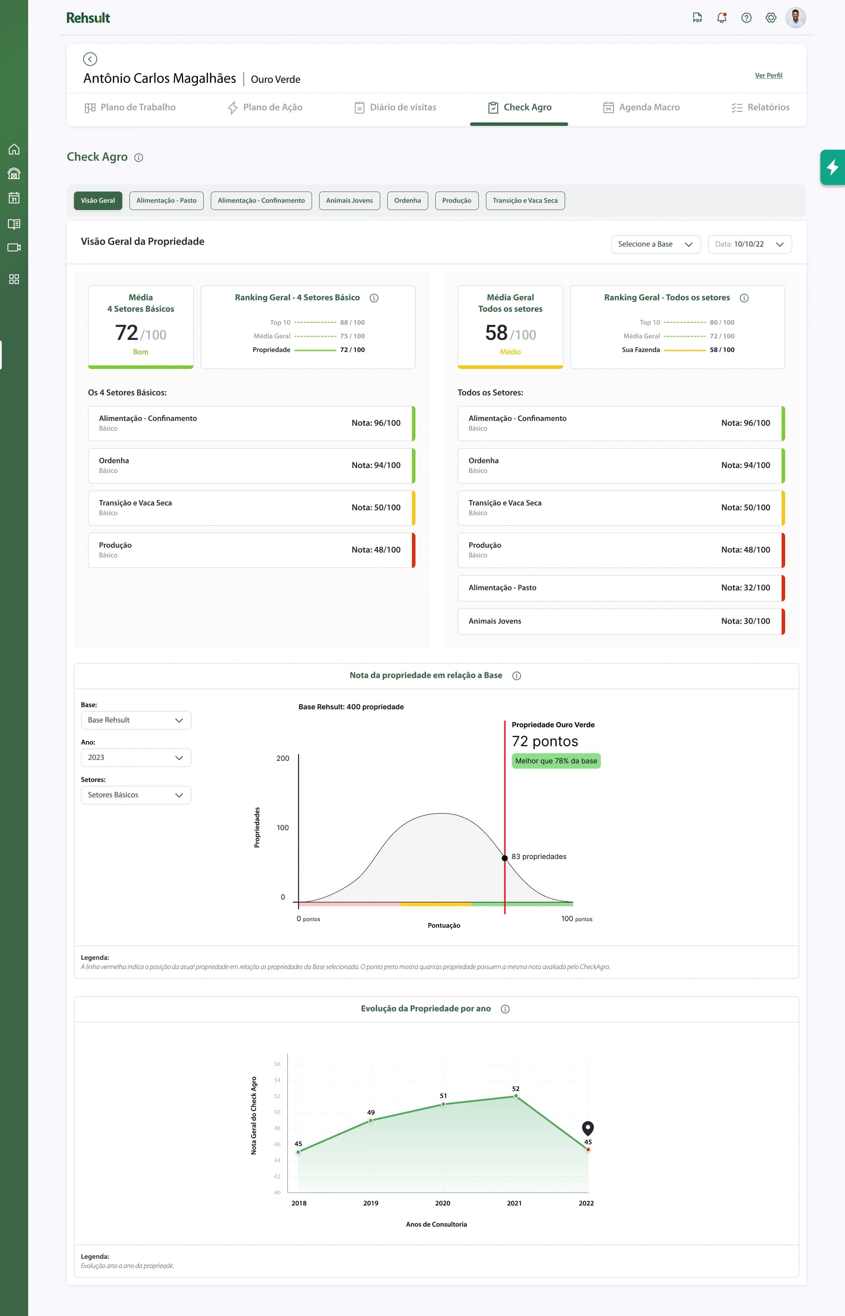The width and height of the screenshot is (845, 1316).
Task: Switch to Plano de Ação tab
Action: click(265, 107)
